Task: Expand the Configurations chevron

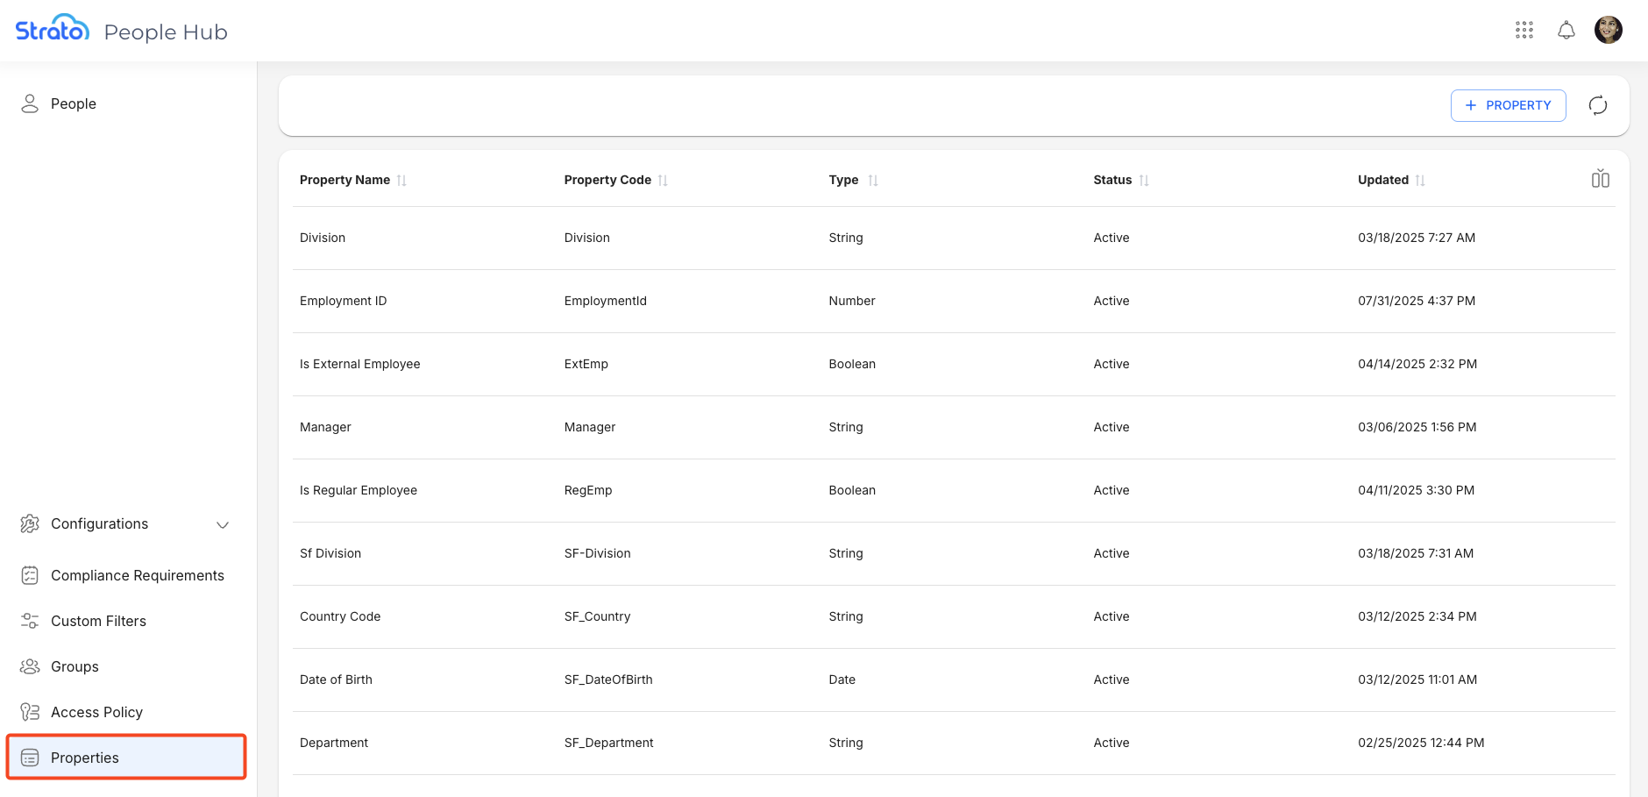Action: click(223, 524)
